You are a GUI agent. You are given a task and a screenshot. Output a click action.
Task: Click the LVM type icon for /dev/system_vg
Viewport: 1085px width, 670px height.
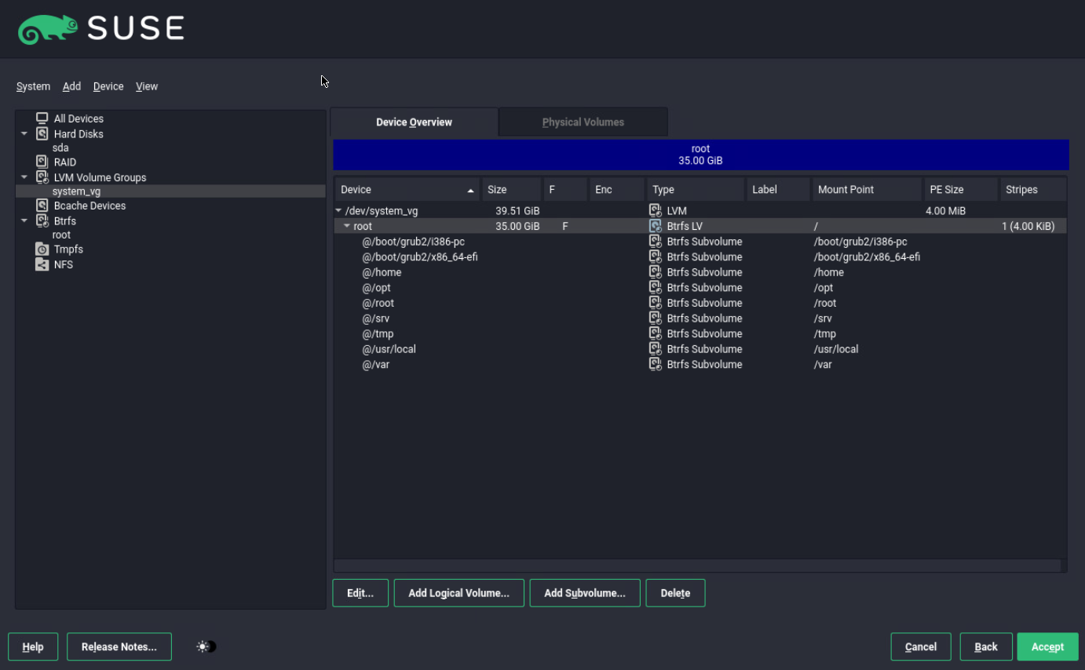[x=656, y=211]
